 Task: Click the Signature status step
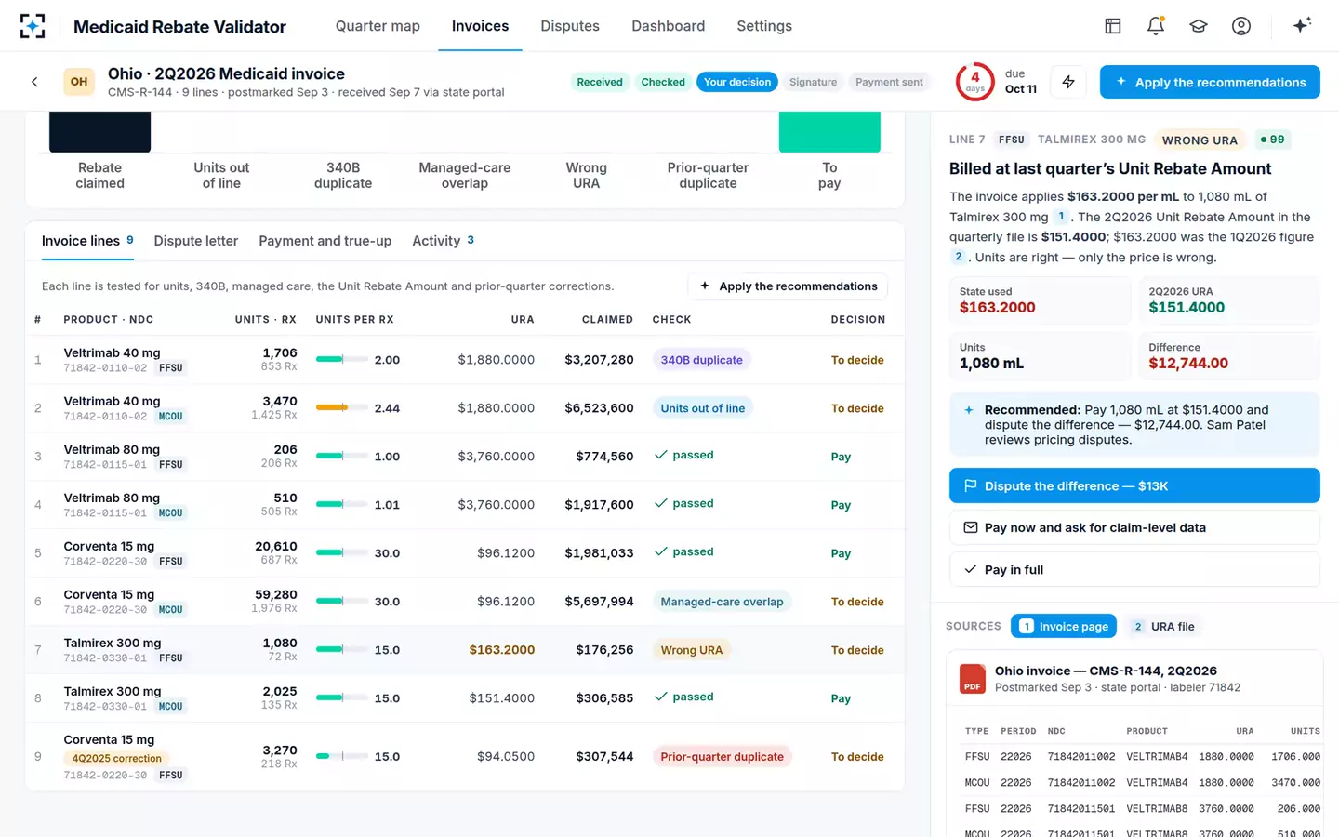pos(813,82)
